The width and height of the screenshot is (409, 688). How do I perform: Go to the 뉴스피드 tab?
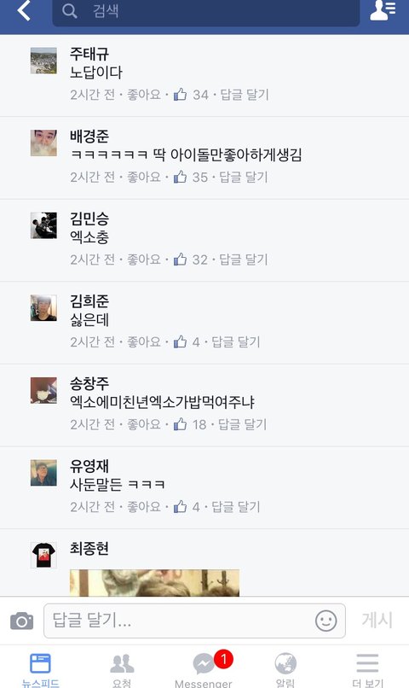pos(40,668)
